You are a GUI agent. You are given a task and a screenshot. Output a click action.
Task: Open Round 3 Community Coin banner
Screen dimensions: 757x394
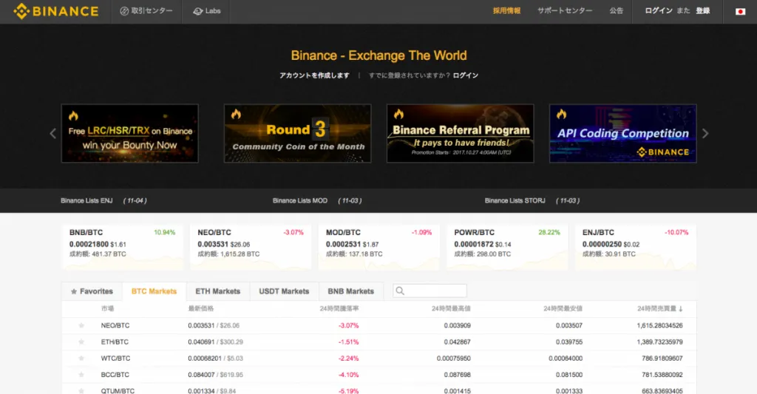pos(297,133)
